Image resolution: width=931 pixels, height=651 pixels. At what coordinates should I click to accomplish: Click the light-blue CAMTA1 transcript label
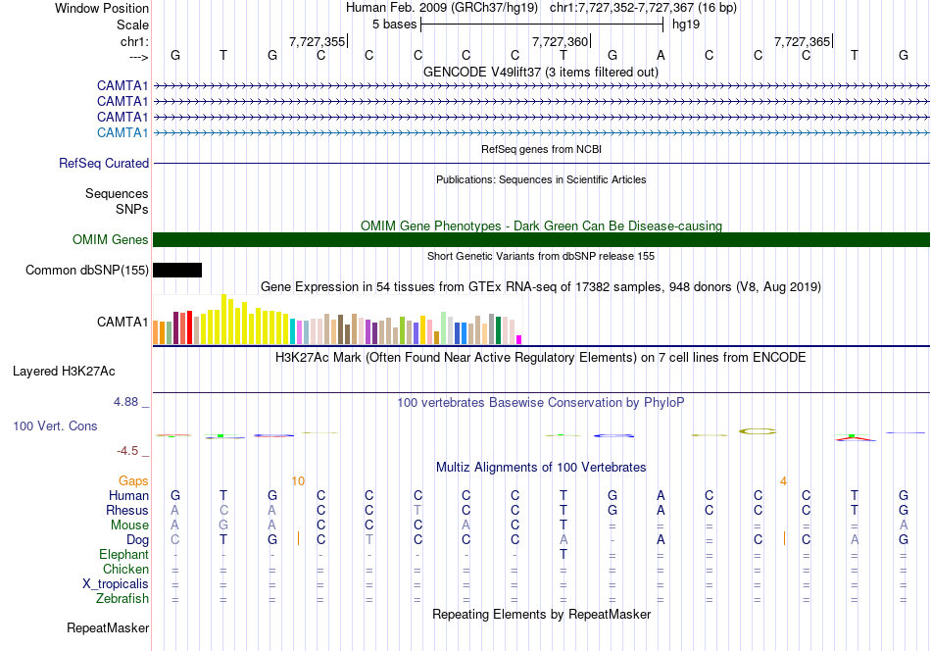pos(122,132)
